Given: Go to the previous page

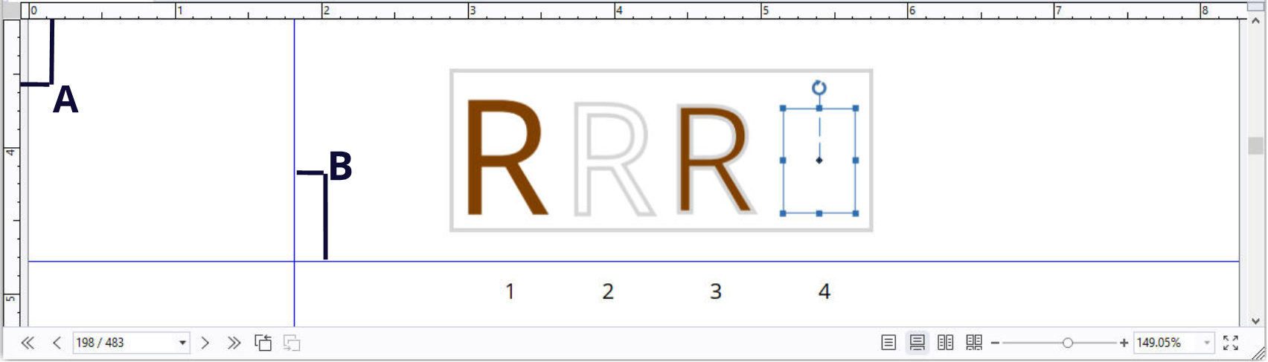Looking at the screenshot, I should [57, 343].
